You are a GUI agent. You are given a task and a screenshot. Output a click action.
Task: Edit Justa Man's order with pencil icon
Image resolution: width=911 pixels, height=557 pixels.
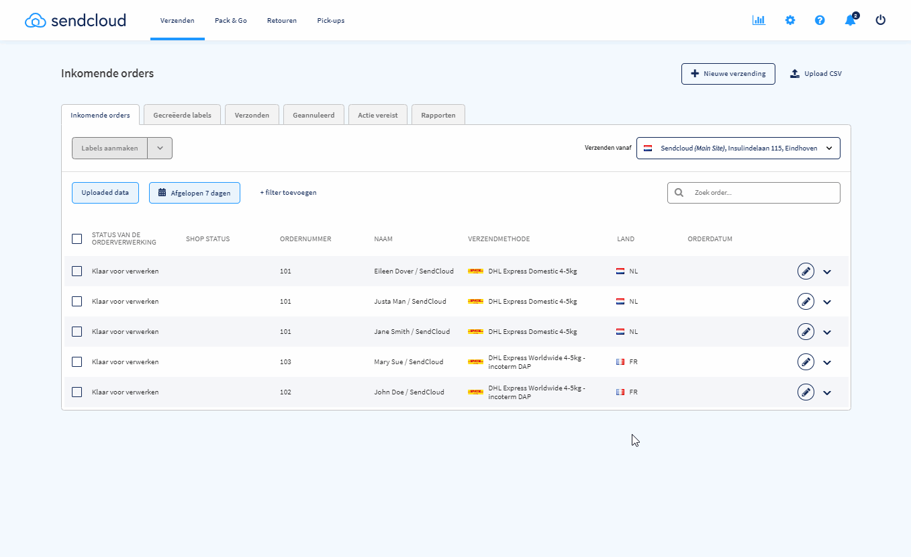[x=806, y=302]
